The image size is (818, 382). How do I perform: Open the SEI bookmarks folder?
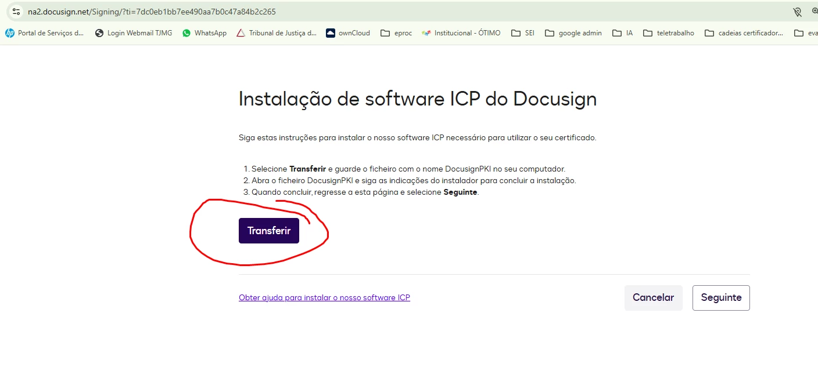(522, 33)
